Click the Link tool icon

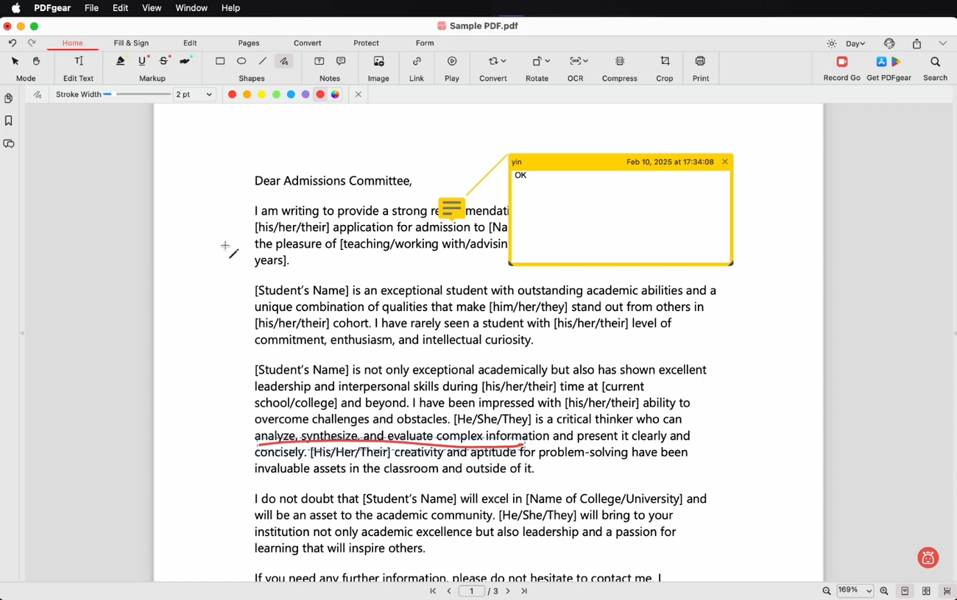[417, 62]
